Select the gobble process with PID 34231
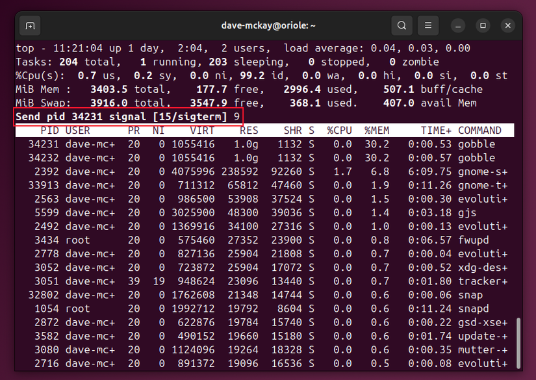536x380 pixels. click(x=195, y=144)
